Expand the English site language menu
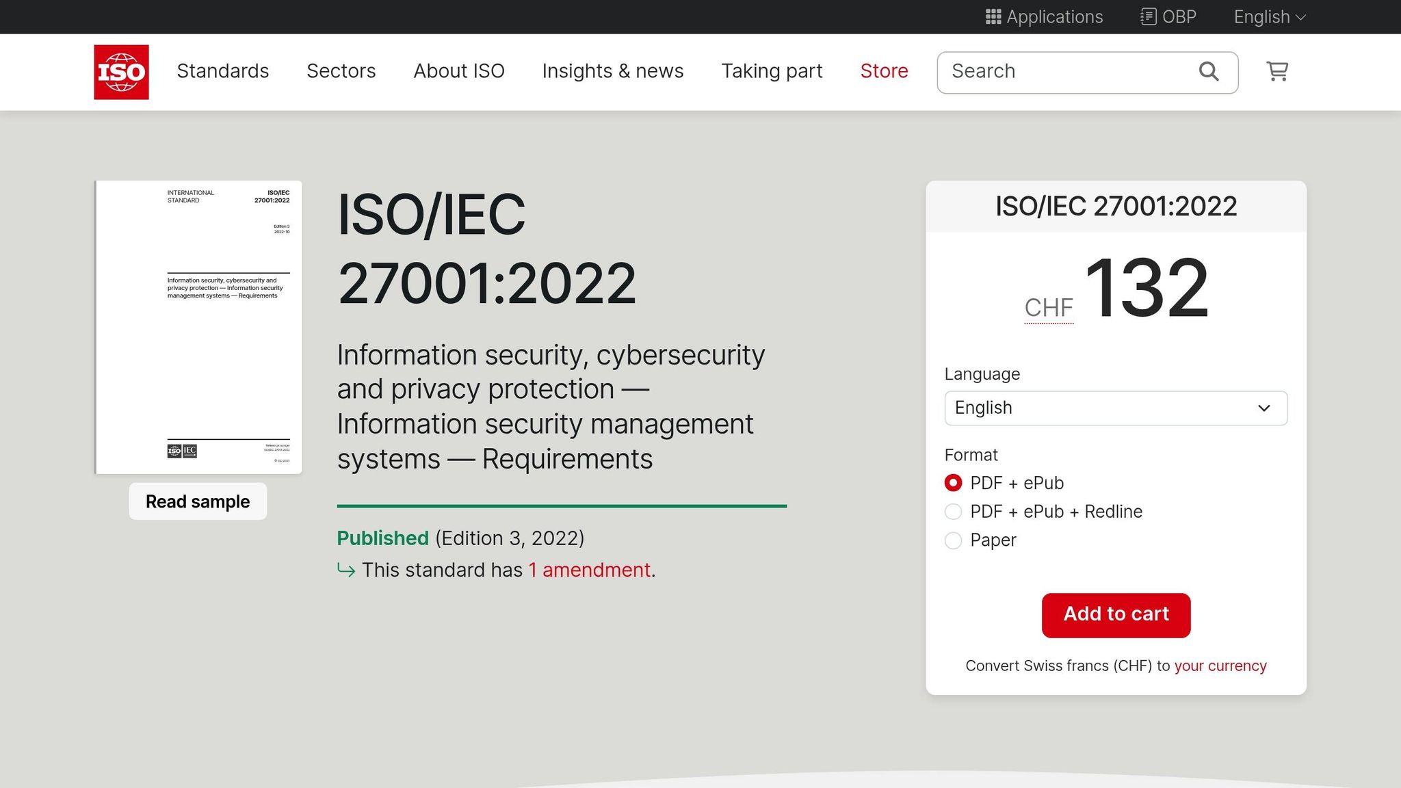1401x788 pixels. click(x=1270, y=16)
